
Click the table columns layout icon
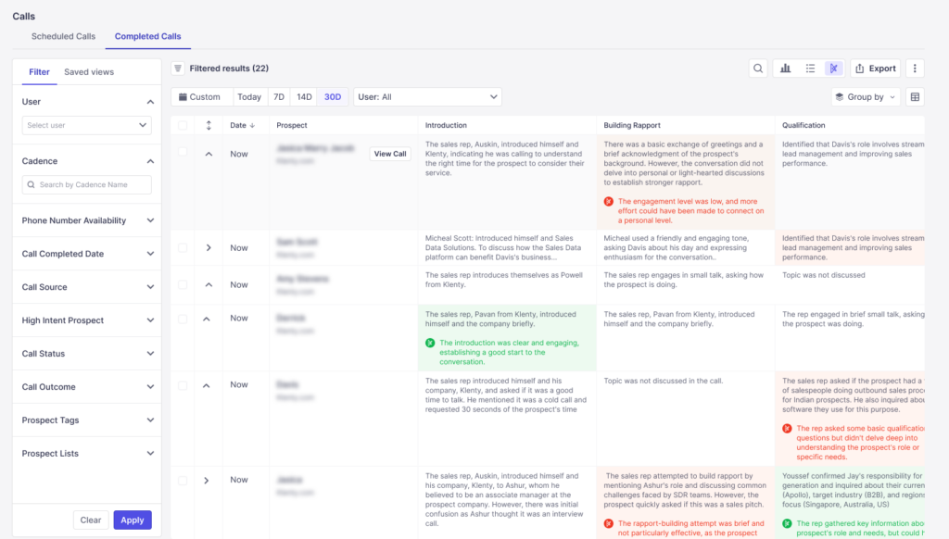pos(915,97)
